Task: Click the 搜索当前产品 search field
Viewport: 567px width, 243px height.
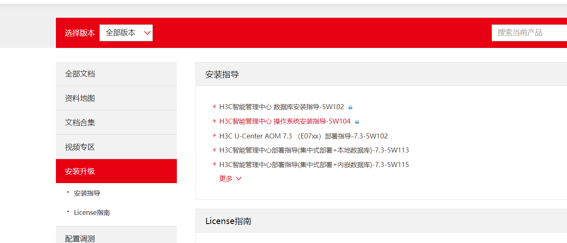Action: click(x=529, y=33)
